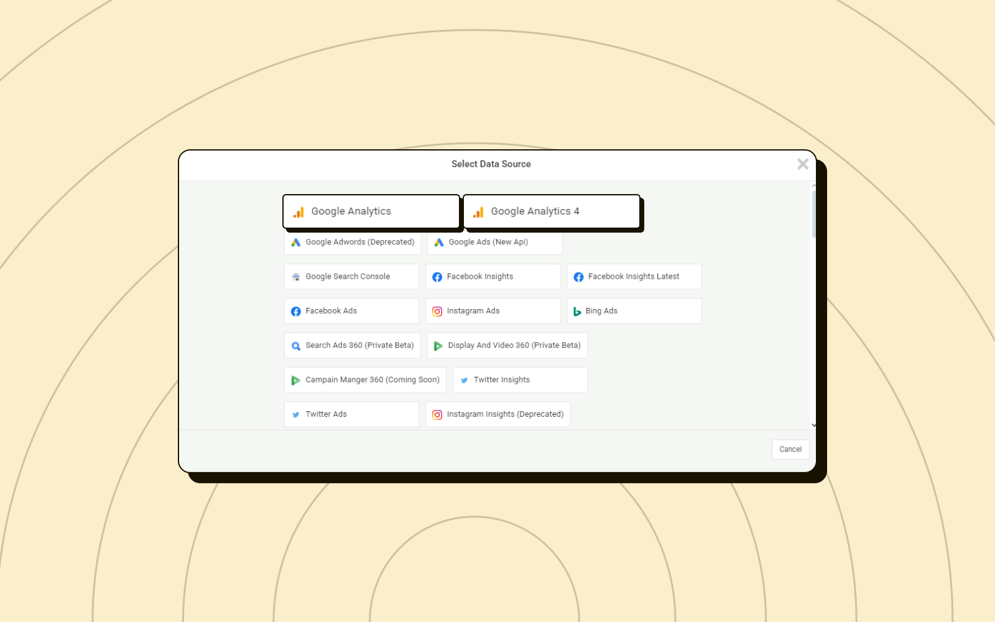Click the Twitter Insights bird icon

click(x=464, y=380)
